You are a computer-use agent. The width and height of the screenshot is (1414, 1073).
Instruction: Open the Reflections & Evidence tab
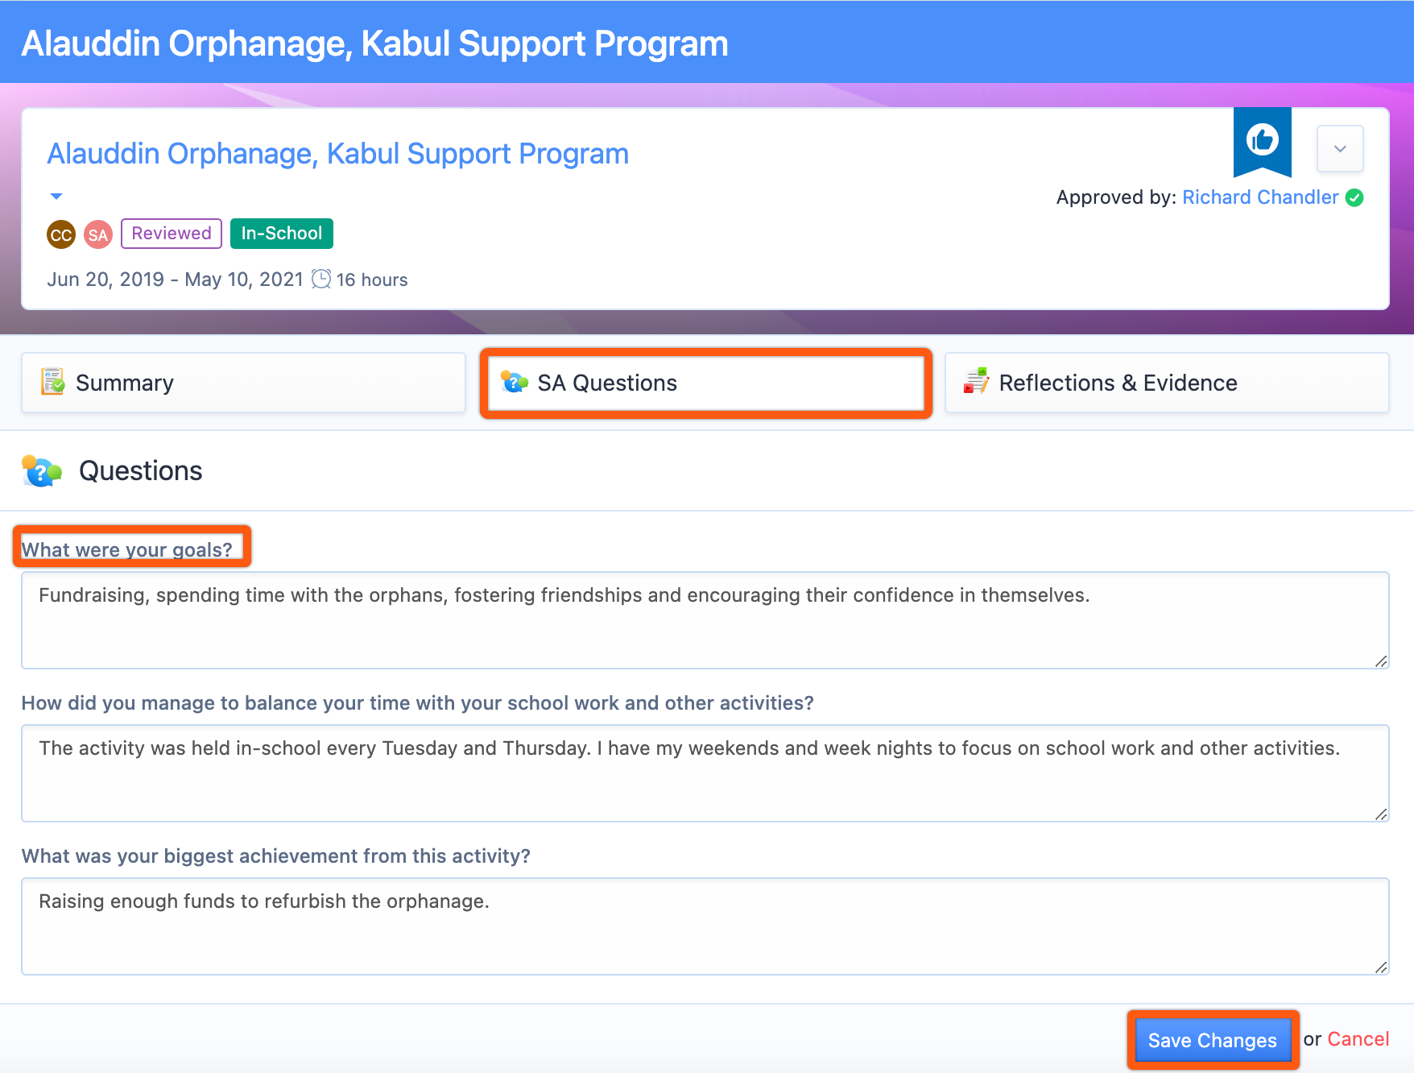click(x=1167, y=383)
